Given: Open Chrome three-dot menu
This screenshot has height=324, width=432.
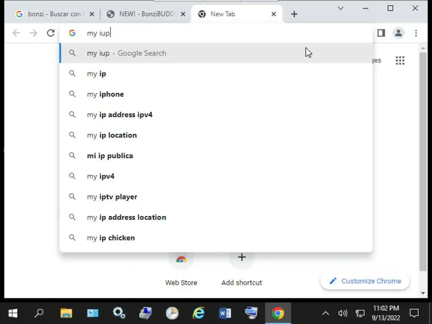Looking at the screenshot, I should (x=416, y=33).
